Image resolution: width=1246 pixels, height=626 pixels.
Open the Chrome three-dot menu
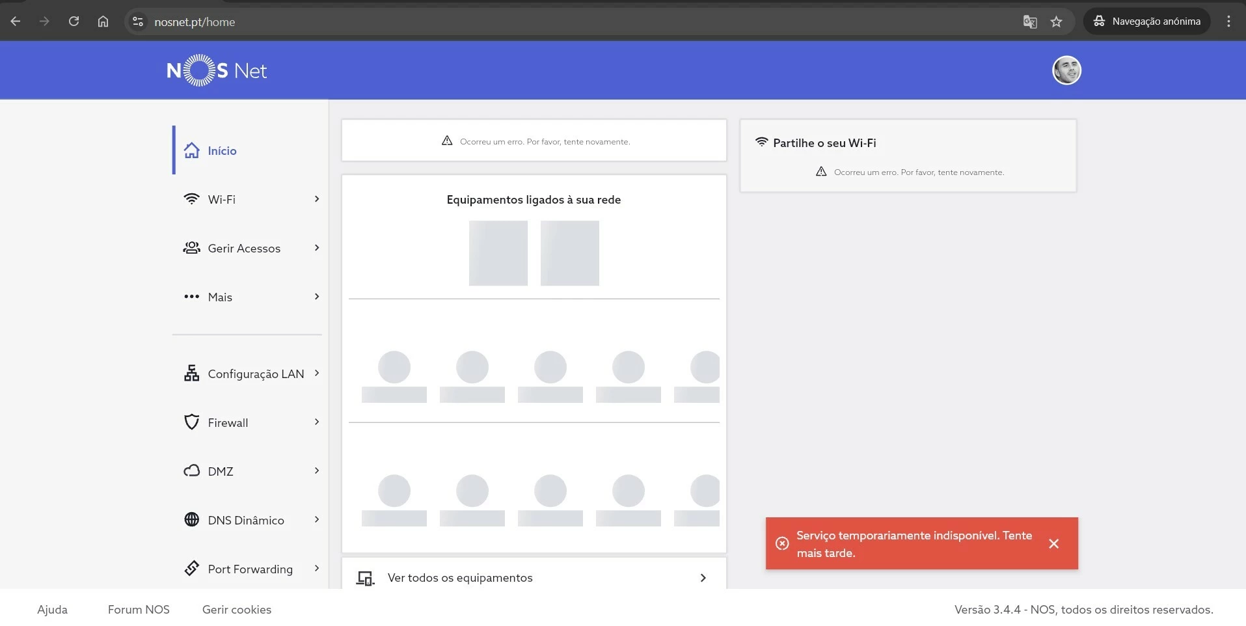(x=1228, y=21)
